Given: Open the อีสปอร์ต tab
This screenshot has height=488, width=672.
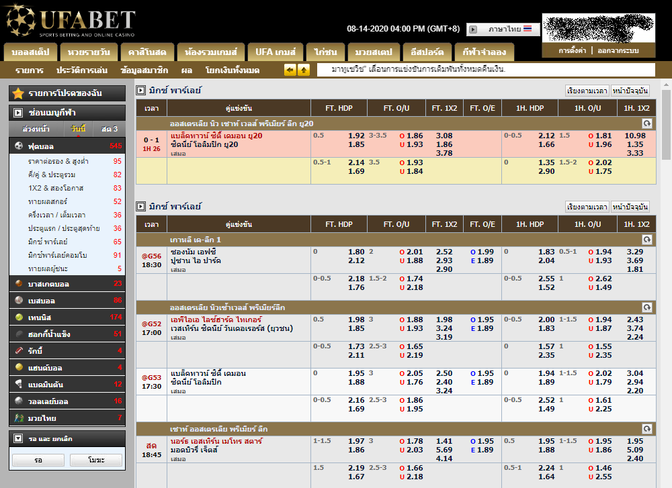Looking at the screenshot, I should 427,52.
